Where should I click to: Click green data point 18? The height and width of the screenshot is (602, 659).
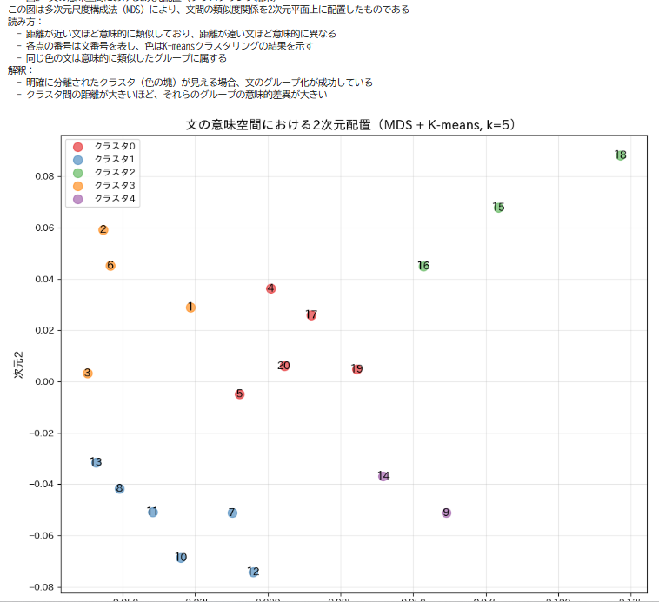click(620, 155)
